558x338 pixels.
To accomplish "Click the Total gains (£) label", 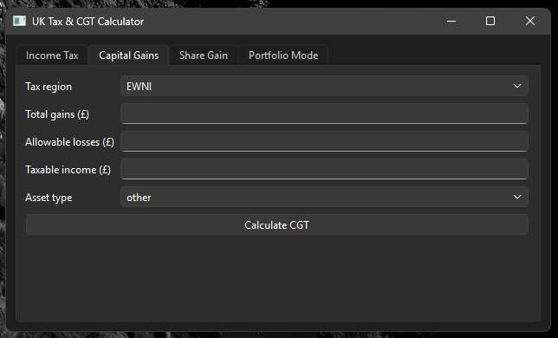I will point(57,114).
